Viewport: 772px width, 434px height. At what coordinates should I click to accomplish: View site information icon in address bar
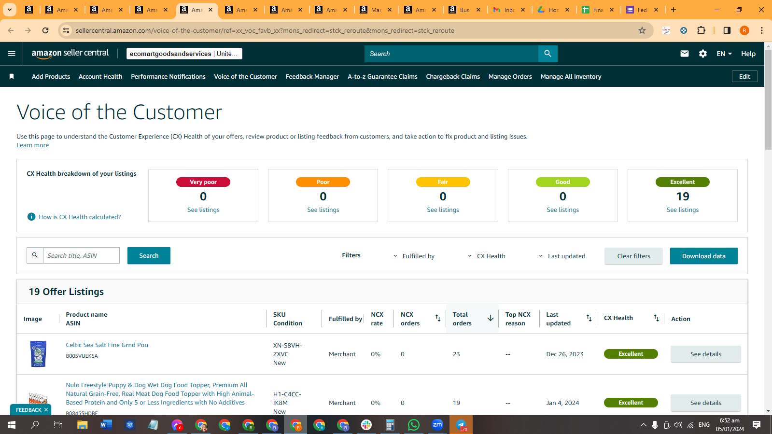(66, 30)
